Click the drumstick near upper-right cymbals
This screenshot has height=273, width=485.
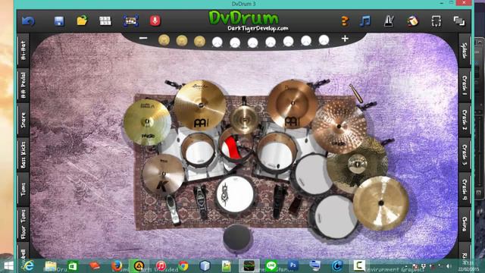click(x=356, y=93)
